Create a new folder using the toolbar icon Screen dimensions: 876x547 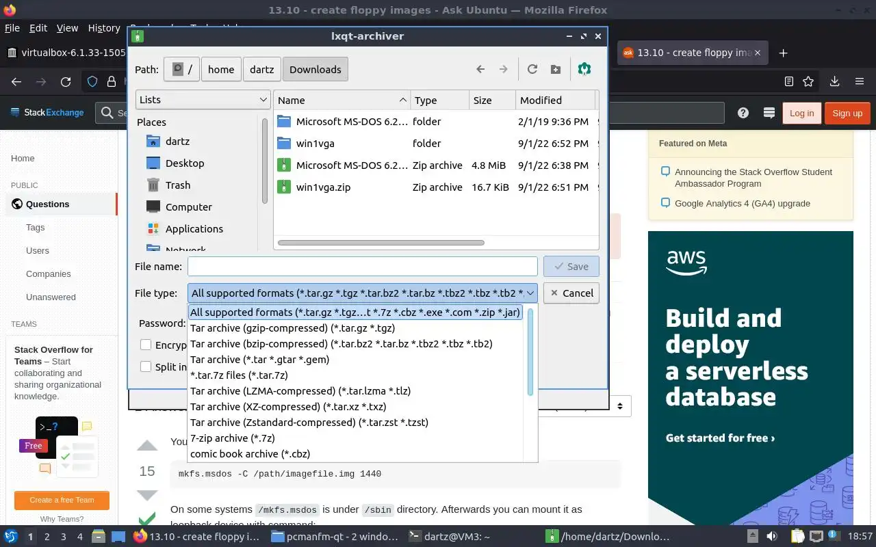[x=556, y=69]
